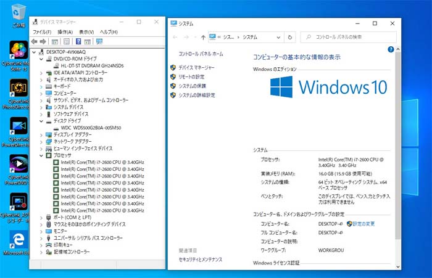Click Back arrow in Device Manager toolbar
Screen dimensions: 432x278
click(x=34, y=41)
